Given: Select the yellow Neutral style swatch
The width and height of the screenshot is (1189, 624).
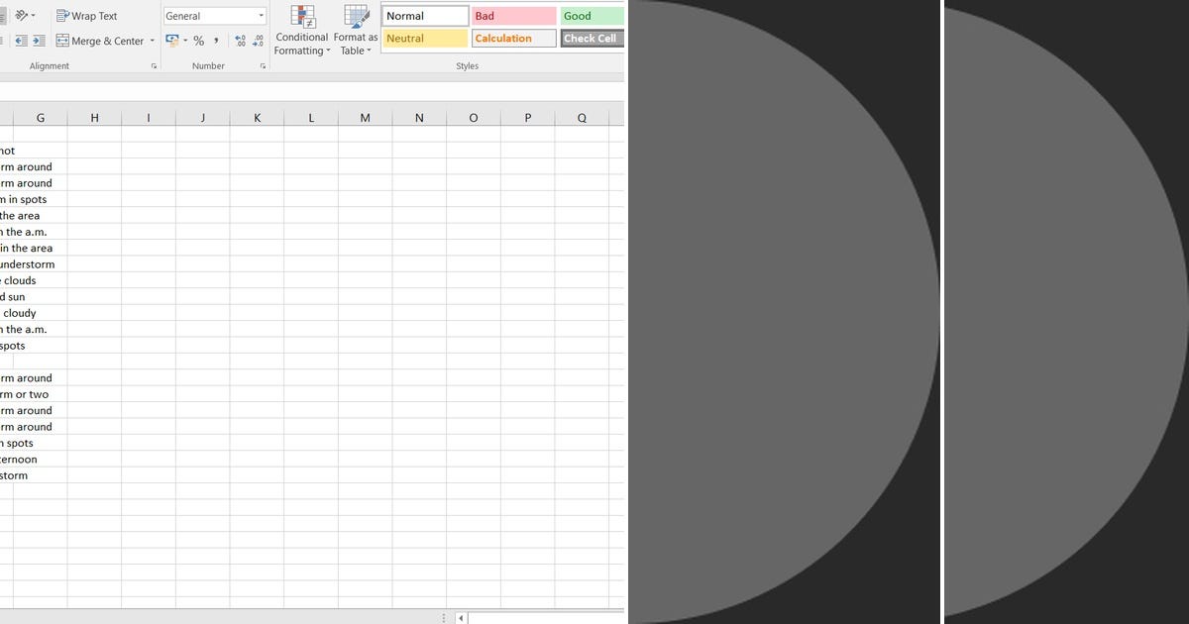Looking at the screenshot, I should [x=424, y=38].
